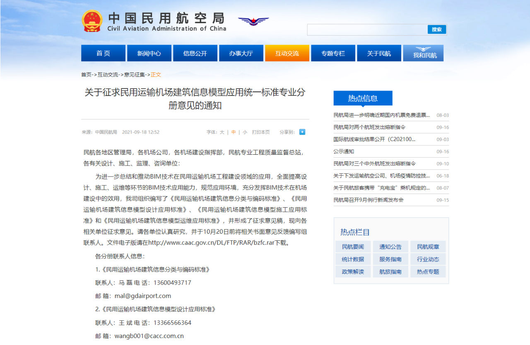This screenshot has height=345, width=530.
Task: Click 互动交流 in the breadcrumb trail
Action: coord(108,75)
